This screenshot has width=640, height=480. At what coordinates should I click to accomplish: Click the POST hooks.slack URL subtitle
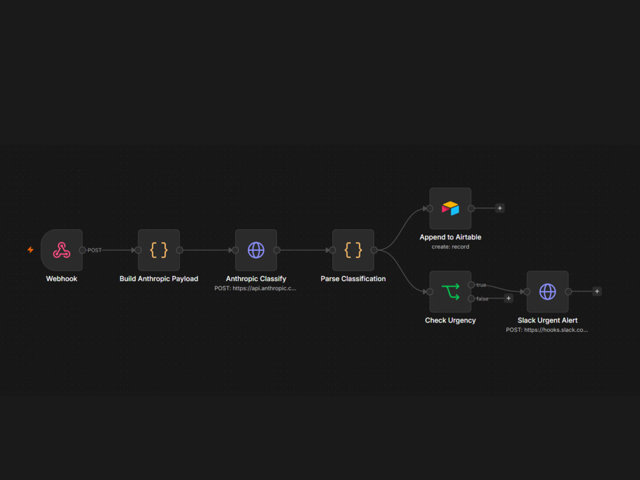547,330
